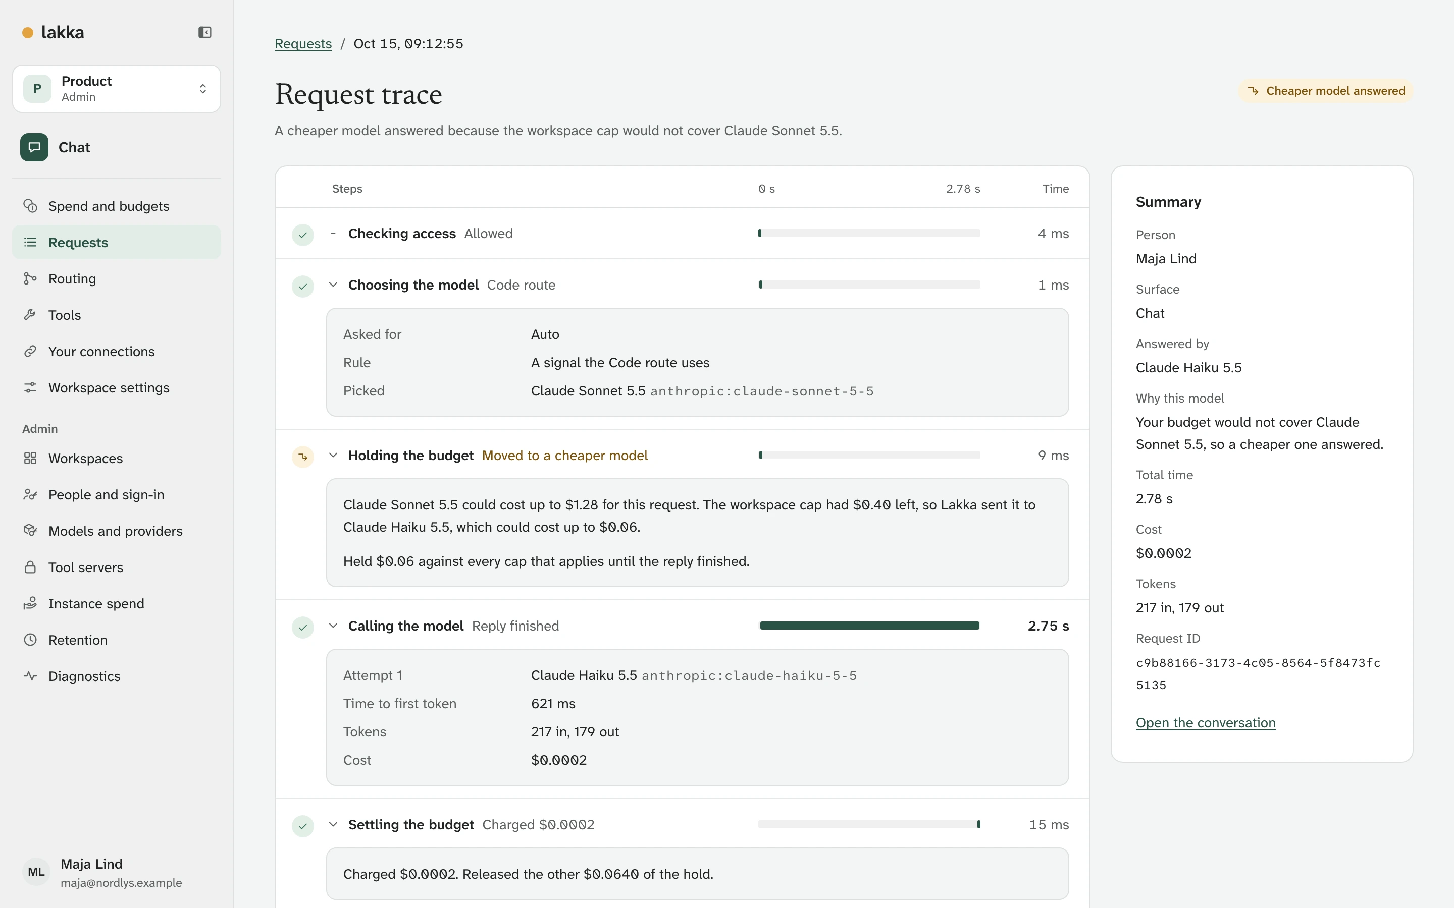Screen dimensions: 1454x908
Task: Click the Time column header
Action: (1056, 189)
